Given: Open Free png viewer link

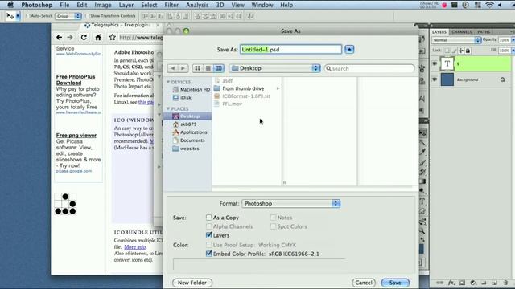Looking at the screenshot, I should (76, 136).
